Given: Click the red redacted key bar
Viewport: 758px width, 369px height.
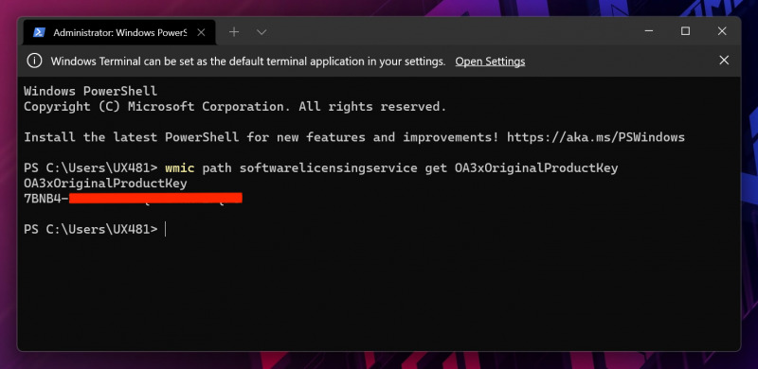Looking at the screenshot, I should tap(155, 198).
